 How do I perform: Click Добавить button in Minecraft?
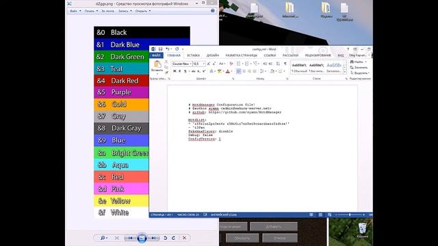click(274, 226)
